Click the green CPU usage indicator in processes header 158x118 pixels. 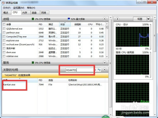(x=33, y=19)
